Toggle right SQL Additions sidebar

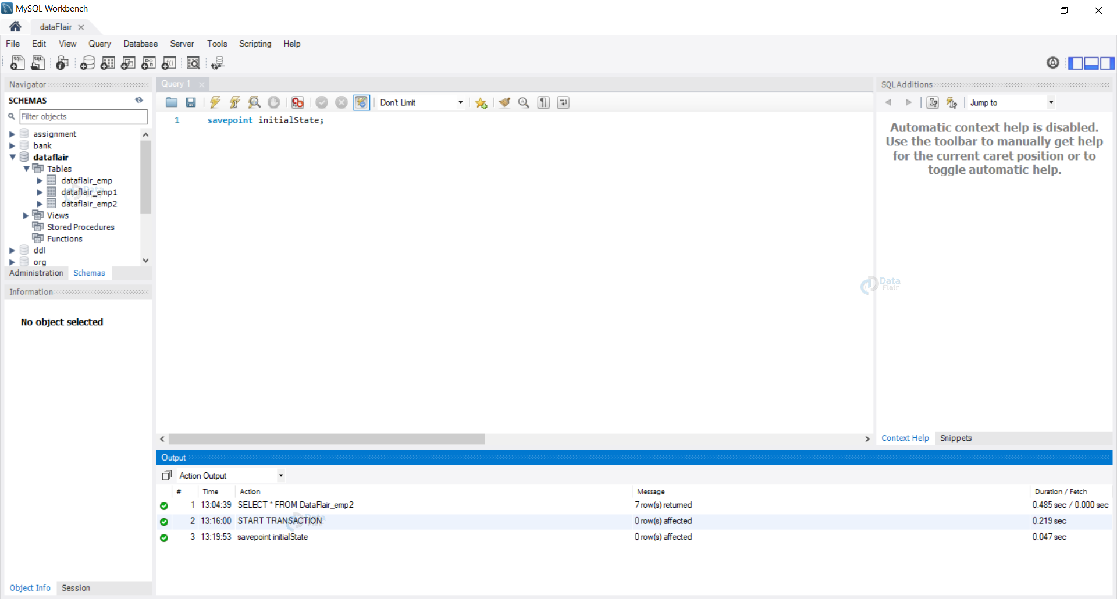point(1107,63)
